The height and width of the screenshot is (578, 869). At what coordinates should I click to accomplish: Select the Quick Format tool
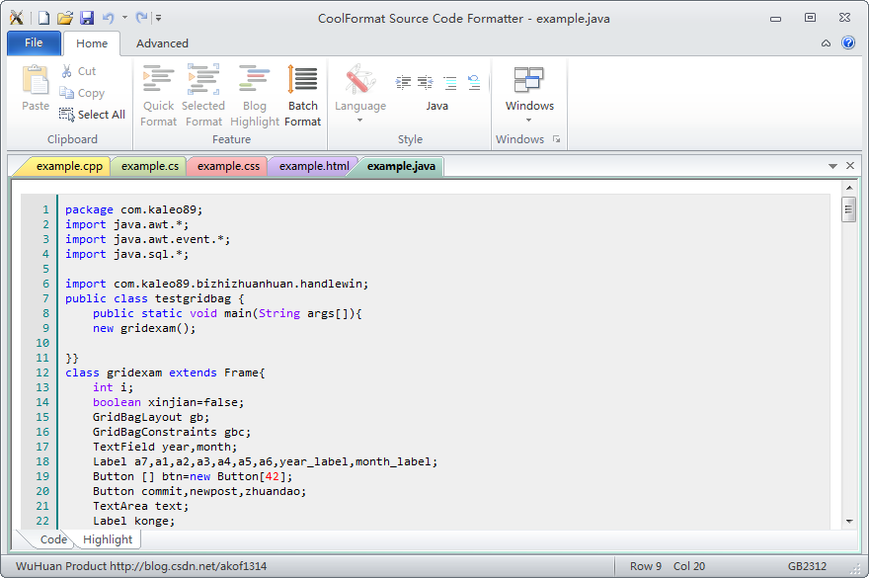[x=158, y=89]
